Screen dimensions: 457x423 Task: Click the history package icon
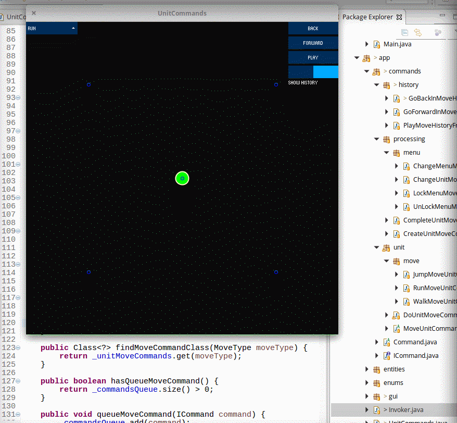pos(386,85)
